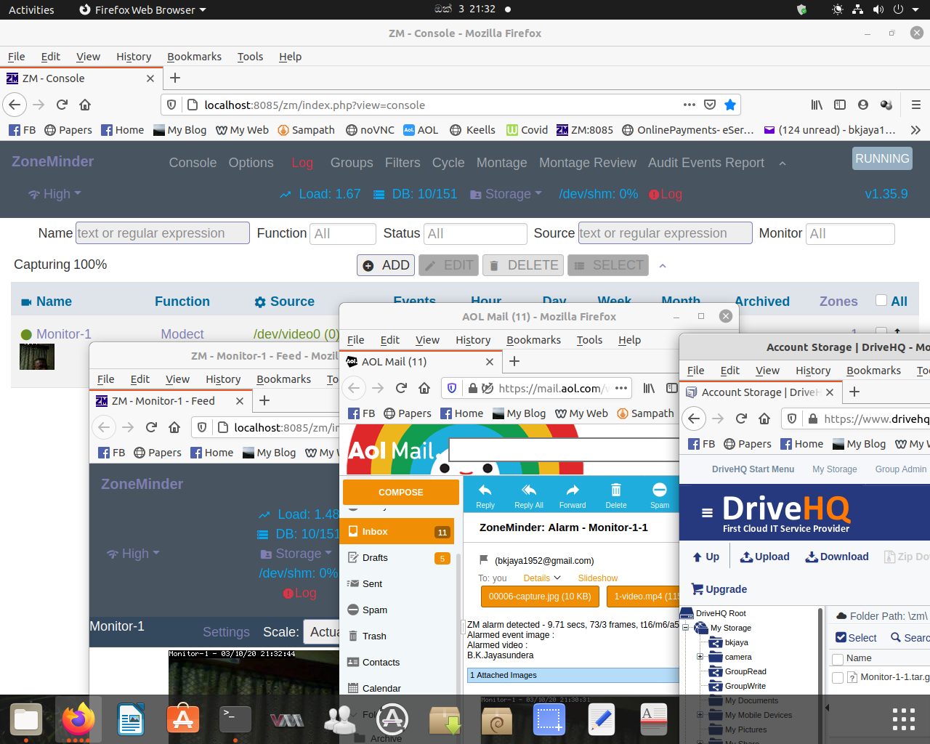Open the Monitor filter dropdown

pyautogui.click(x=850, y=234)
